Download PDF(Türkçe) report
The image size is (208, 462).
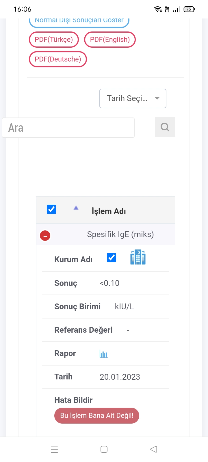(54, 40)
